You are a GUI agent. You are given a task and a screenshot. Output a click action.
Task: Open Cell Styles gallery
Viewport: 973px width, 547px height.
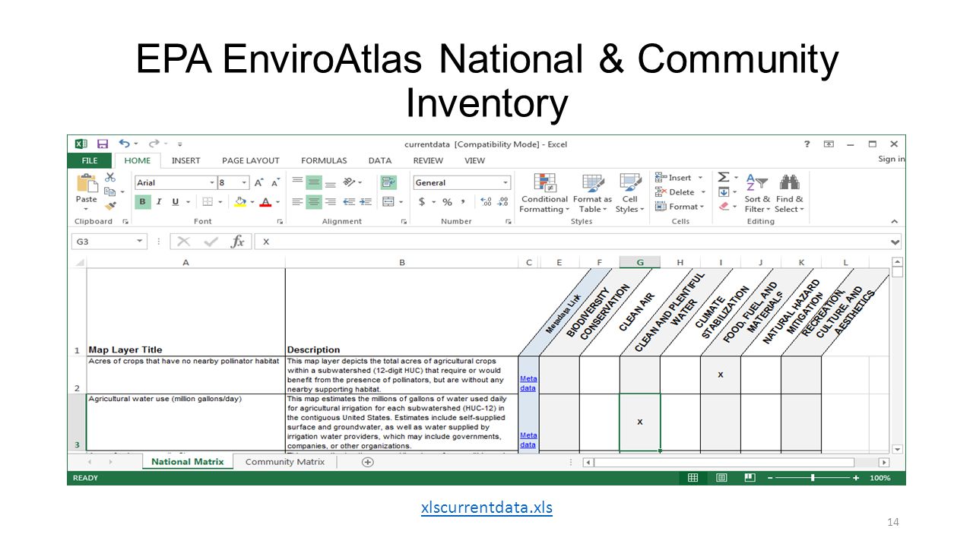coord(630,193)
